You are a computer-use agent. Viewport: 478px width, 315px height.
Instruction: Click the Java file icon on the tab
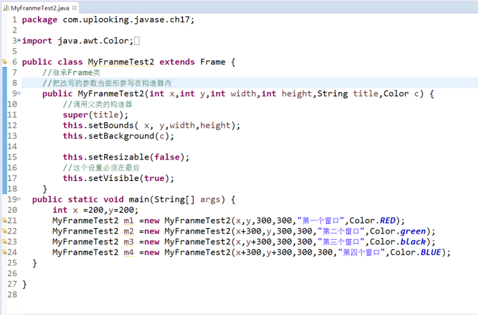[6, 8]
